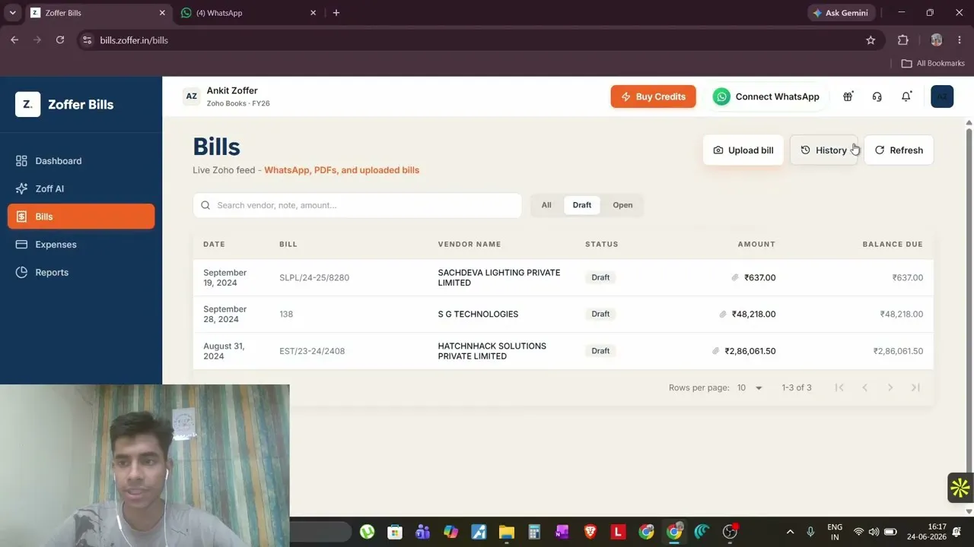974x547 pixels.
Task: Open a new browser tab
Action: coord(336,13)
